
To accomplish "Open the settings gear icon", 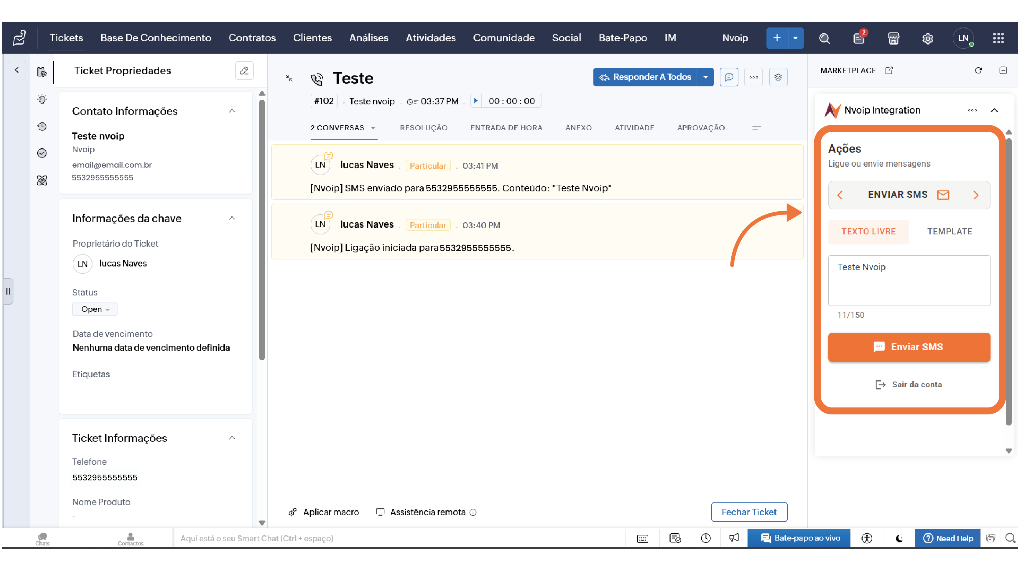I will [x=928, y=38].
